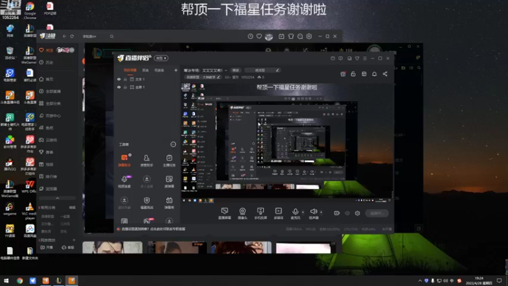Viewport: 508px width, 286px height.
Task: Open the 视频连麦 video co-stream tool
Action: click(x=124, y=182)
